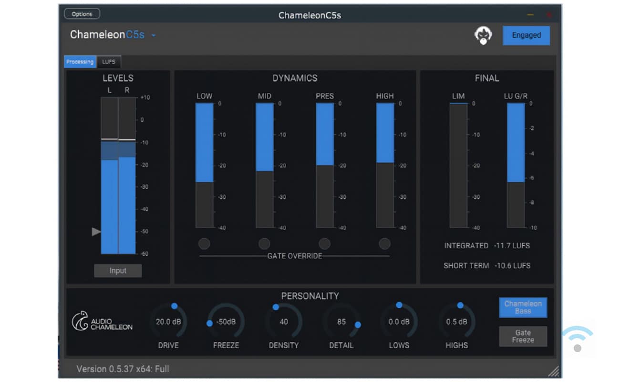The width and height of the screenshot is (620, 382).
Task: Toggle the LOW band gate override
Action: pos(204,244)
